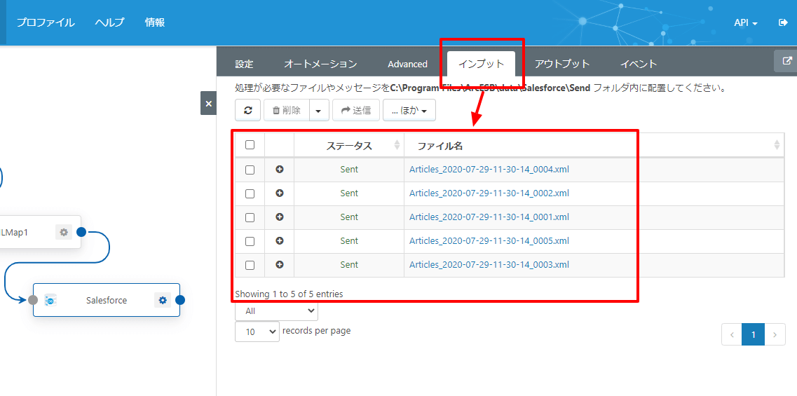Open Articles_2020-07-29-11-30-14_0005.xml file link
The width and height of the screenshot is (797, 396).
coord(489,240)
